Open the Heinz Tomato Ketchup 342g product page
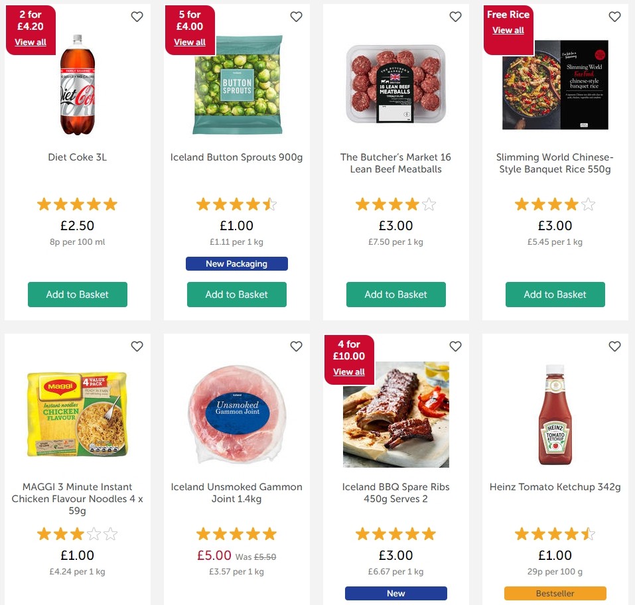The image size is (635, 605). coord(555,487)
